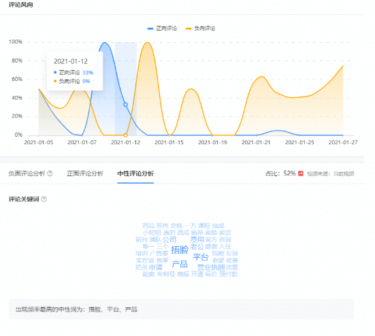Click x-axis date 2021-01-25
This screenshot has height=336, width=375.
click(x=299, y=142)
